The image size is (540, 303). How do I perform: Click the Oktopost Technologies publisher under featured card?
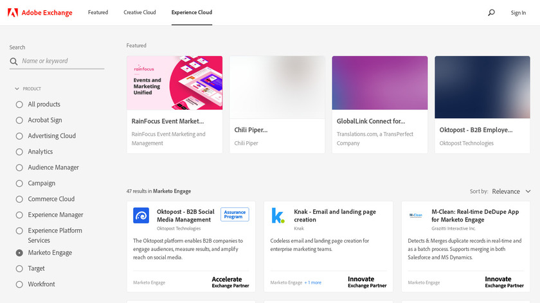coord(466,143)
